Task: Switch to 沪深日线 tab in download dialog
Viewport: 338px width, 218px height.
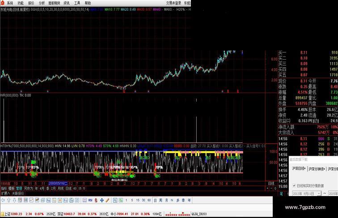Action: click(299, 168)
